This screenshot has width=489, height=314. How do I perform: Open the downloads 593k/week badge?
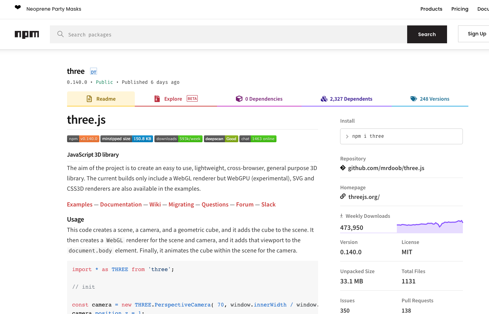click(x=178, y=139)
